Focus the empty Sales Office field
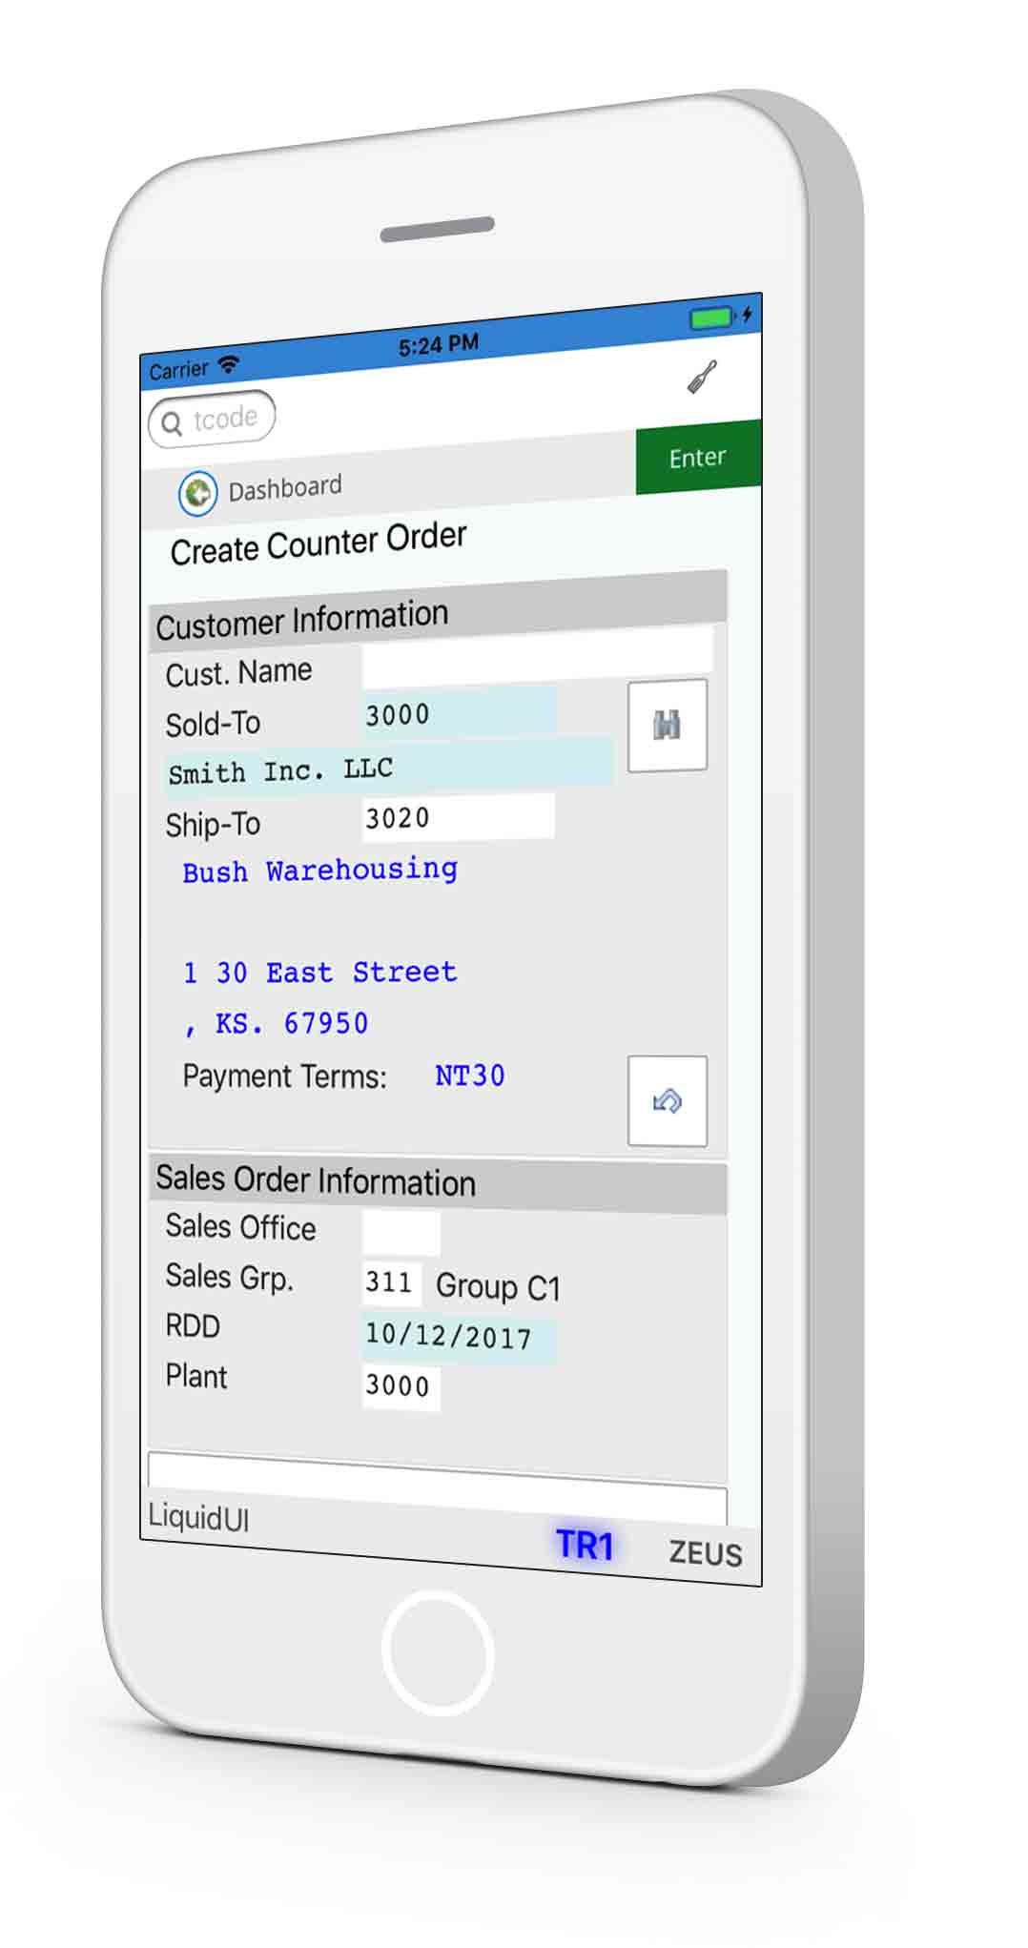1028x1948 pixels. pyautogui.click(x=401, y=1233)
